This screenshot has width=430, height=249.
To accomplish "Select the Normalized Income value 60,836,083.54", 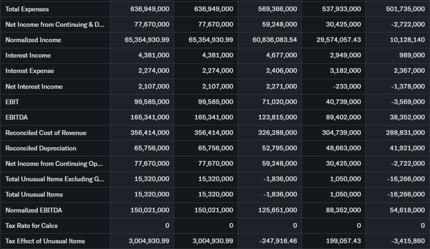I will point(275,40).
